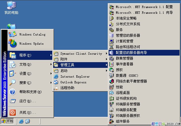Click the Search (搜索) magnifier icon
181x126 pixels.
tap(12, 83)
